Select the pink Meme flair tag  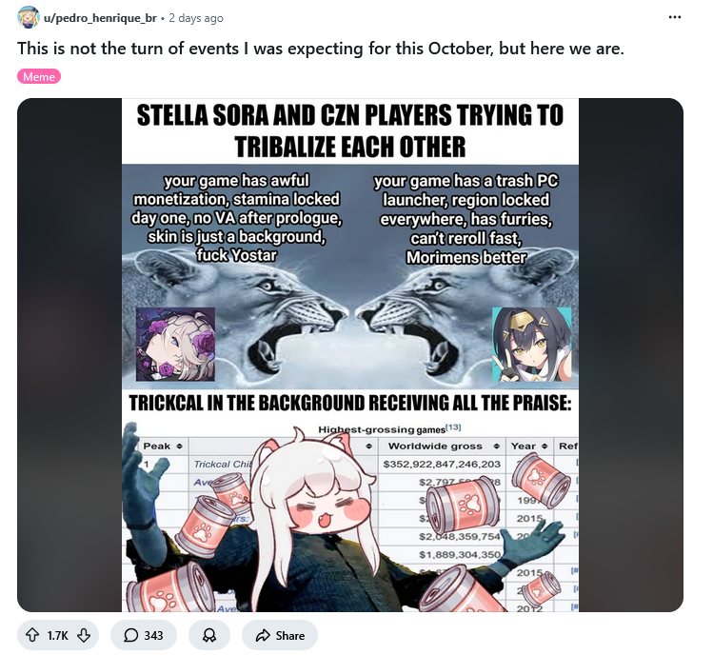tap(39, 76)
